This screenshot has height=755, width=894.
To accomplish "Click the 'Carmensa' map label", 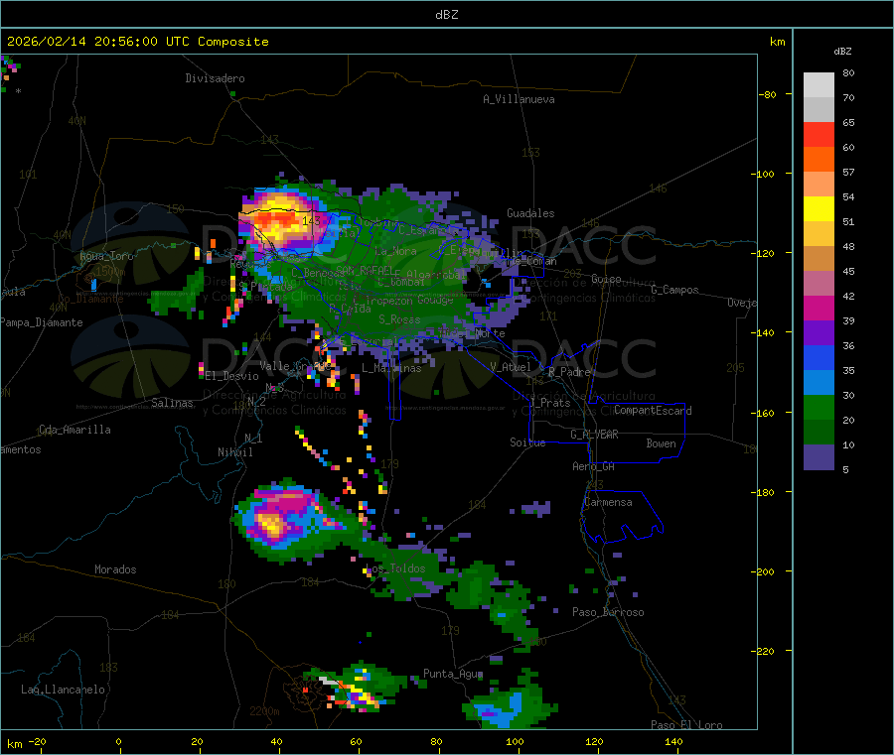I will coord(608,502).
